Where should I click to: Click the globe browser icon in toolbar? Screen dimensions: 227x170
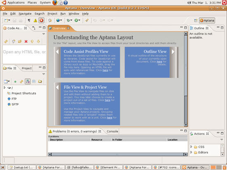tap(58, 20)
